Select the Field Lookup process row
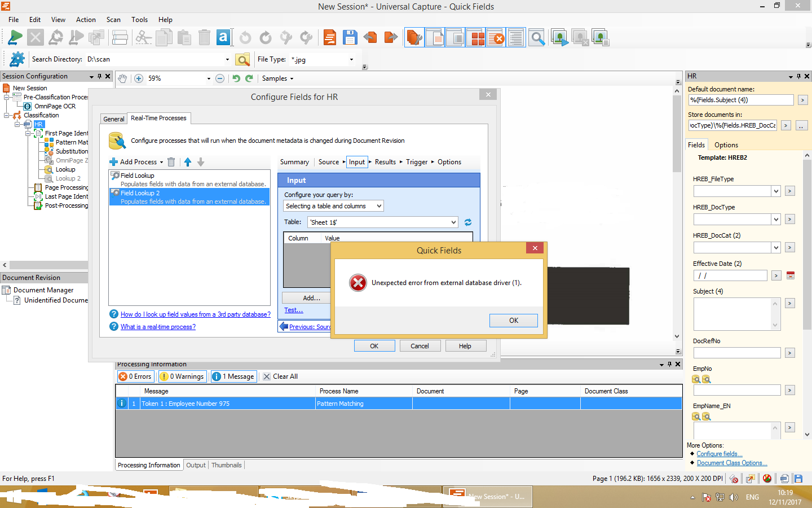 (x=189, y=179)
